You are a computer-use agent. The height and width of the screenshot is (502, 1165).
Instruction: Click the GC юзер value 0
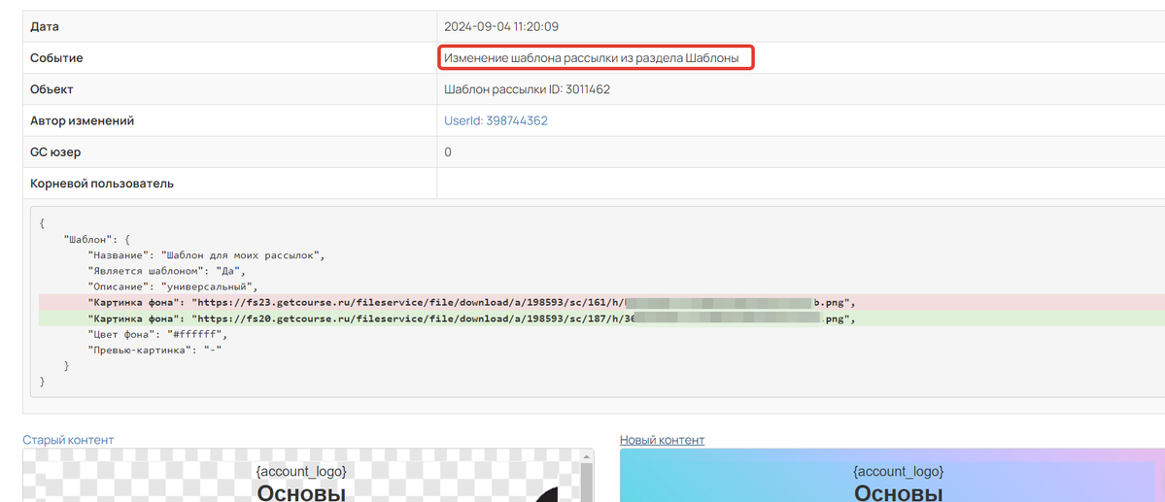pyautogui.click(x=448, y=152)
